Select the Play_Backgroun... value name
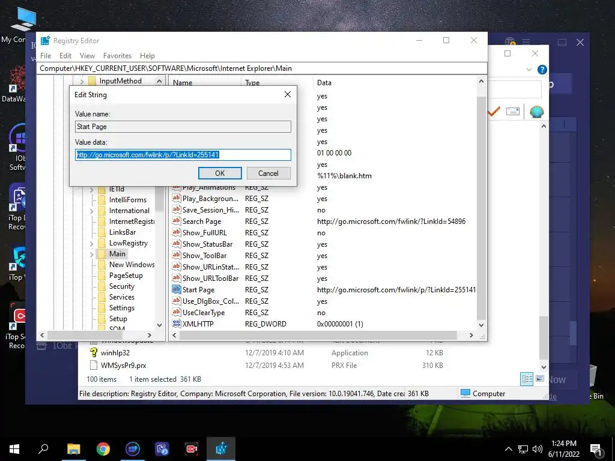This screenshot has height=461, width=615. coord(210,199)
